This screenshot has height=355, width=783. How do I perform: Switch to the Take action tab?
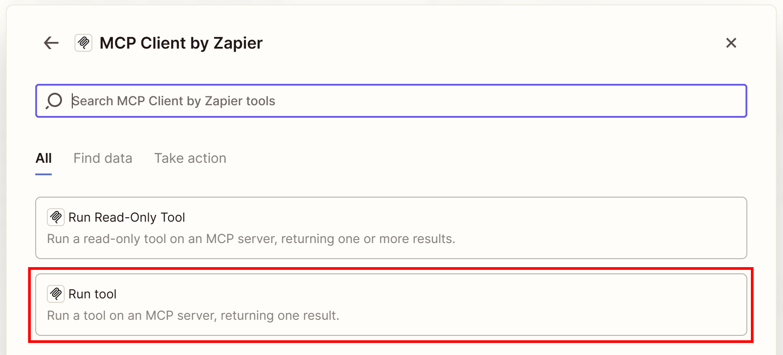pos(190,158)
